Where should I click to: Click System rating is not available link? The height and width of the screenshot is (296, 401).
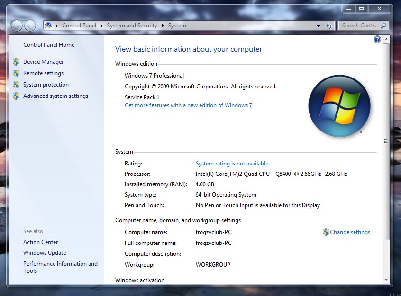tap(232, 164)
